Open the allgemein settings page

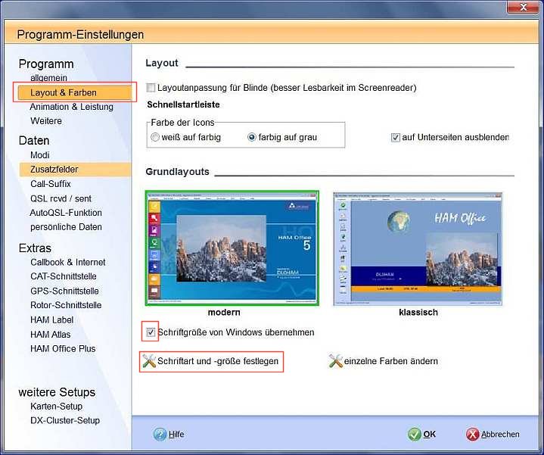tap(48, 78)
